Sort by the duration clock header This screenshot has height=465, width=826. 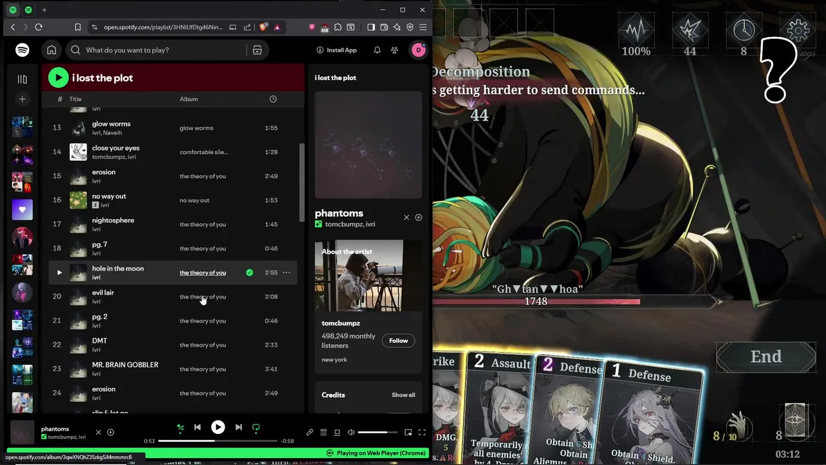click(273, 99)
